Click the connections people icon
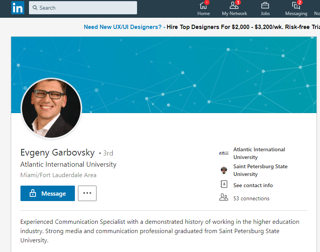320x252 pixels. tap(224, 198)
